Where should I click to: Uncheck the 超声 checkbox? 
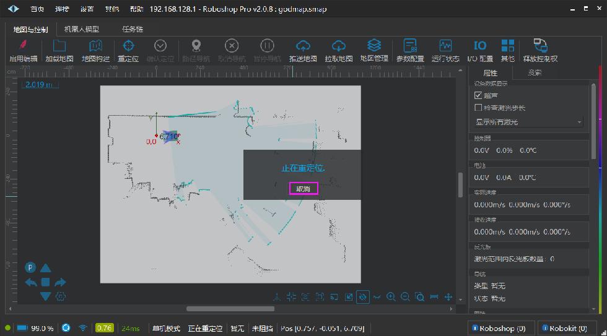[x=478, y=95]
